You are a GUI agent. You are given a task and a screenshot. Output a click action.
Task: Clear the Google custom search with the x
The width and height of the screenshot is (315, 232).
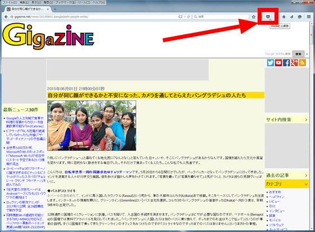coord(307,54)
